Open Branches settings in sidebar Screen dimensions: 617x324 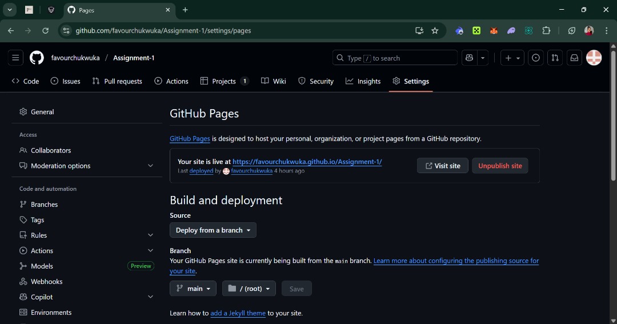87,205
